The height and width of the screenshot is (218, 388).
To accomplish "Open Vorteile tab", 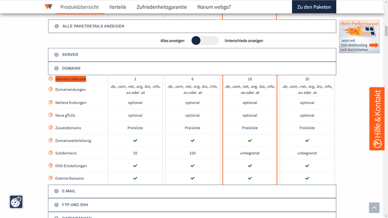I will pyautogui.click(x=117, y=7).
